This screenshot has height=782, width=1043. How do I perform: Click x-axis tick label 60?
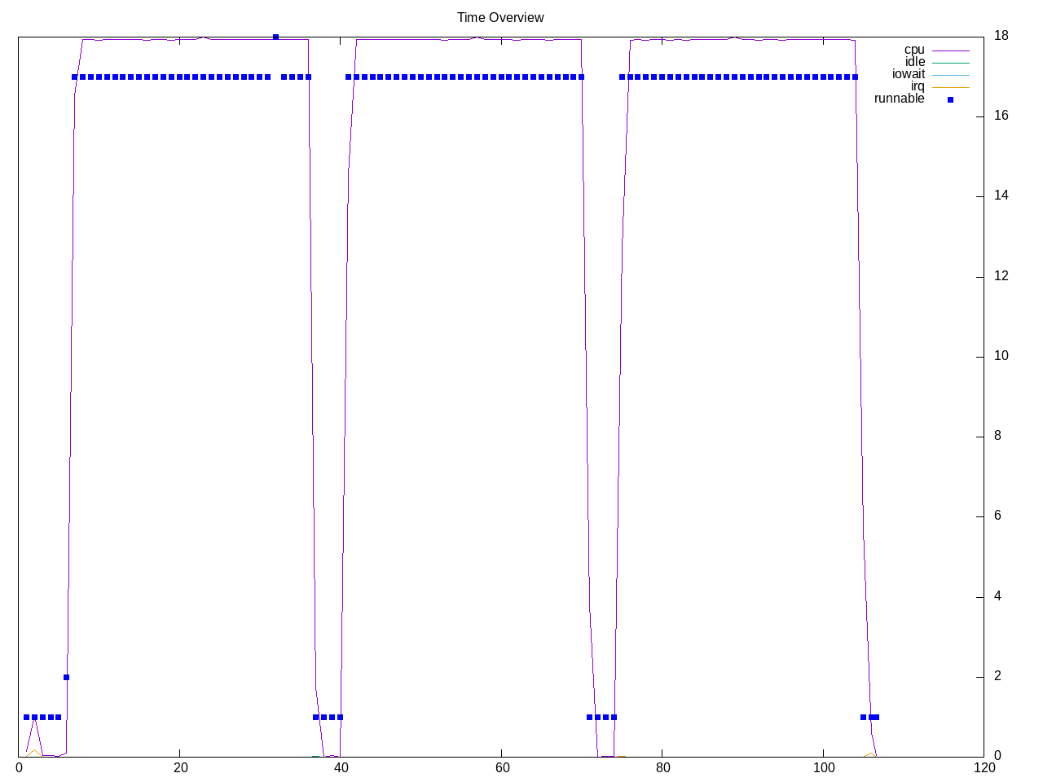[502, 768]
